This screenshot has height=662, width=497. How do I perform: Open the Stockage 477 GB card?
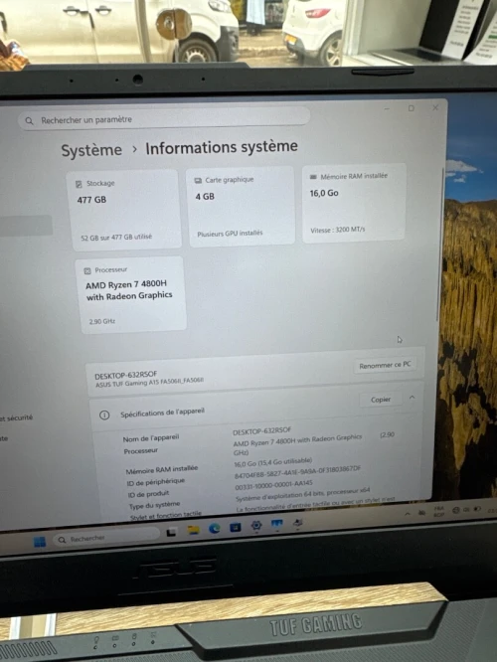[x=124, y=210]
